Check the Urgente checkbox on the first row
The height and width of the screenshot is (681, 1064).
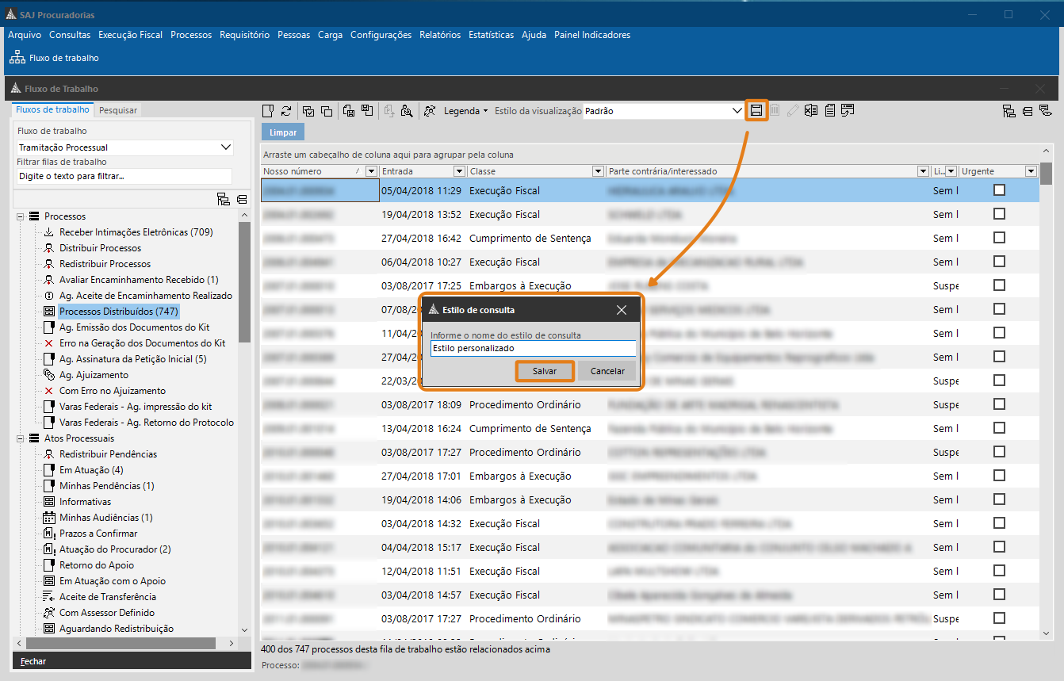click(999, 189)
